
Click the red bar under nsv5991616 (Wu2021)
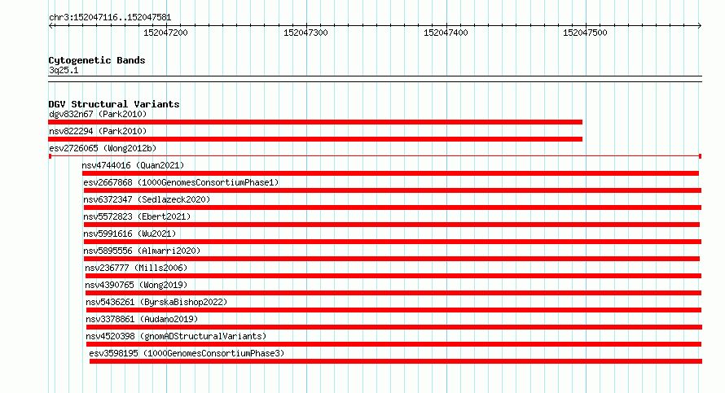pos(393,242)
